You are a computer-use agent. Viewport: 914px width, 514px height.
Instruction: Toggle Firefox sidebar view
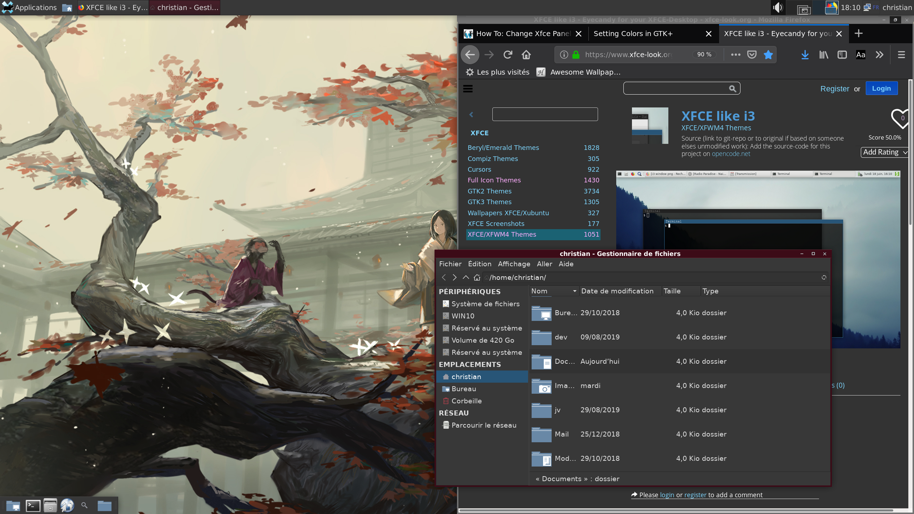842,55
